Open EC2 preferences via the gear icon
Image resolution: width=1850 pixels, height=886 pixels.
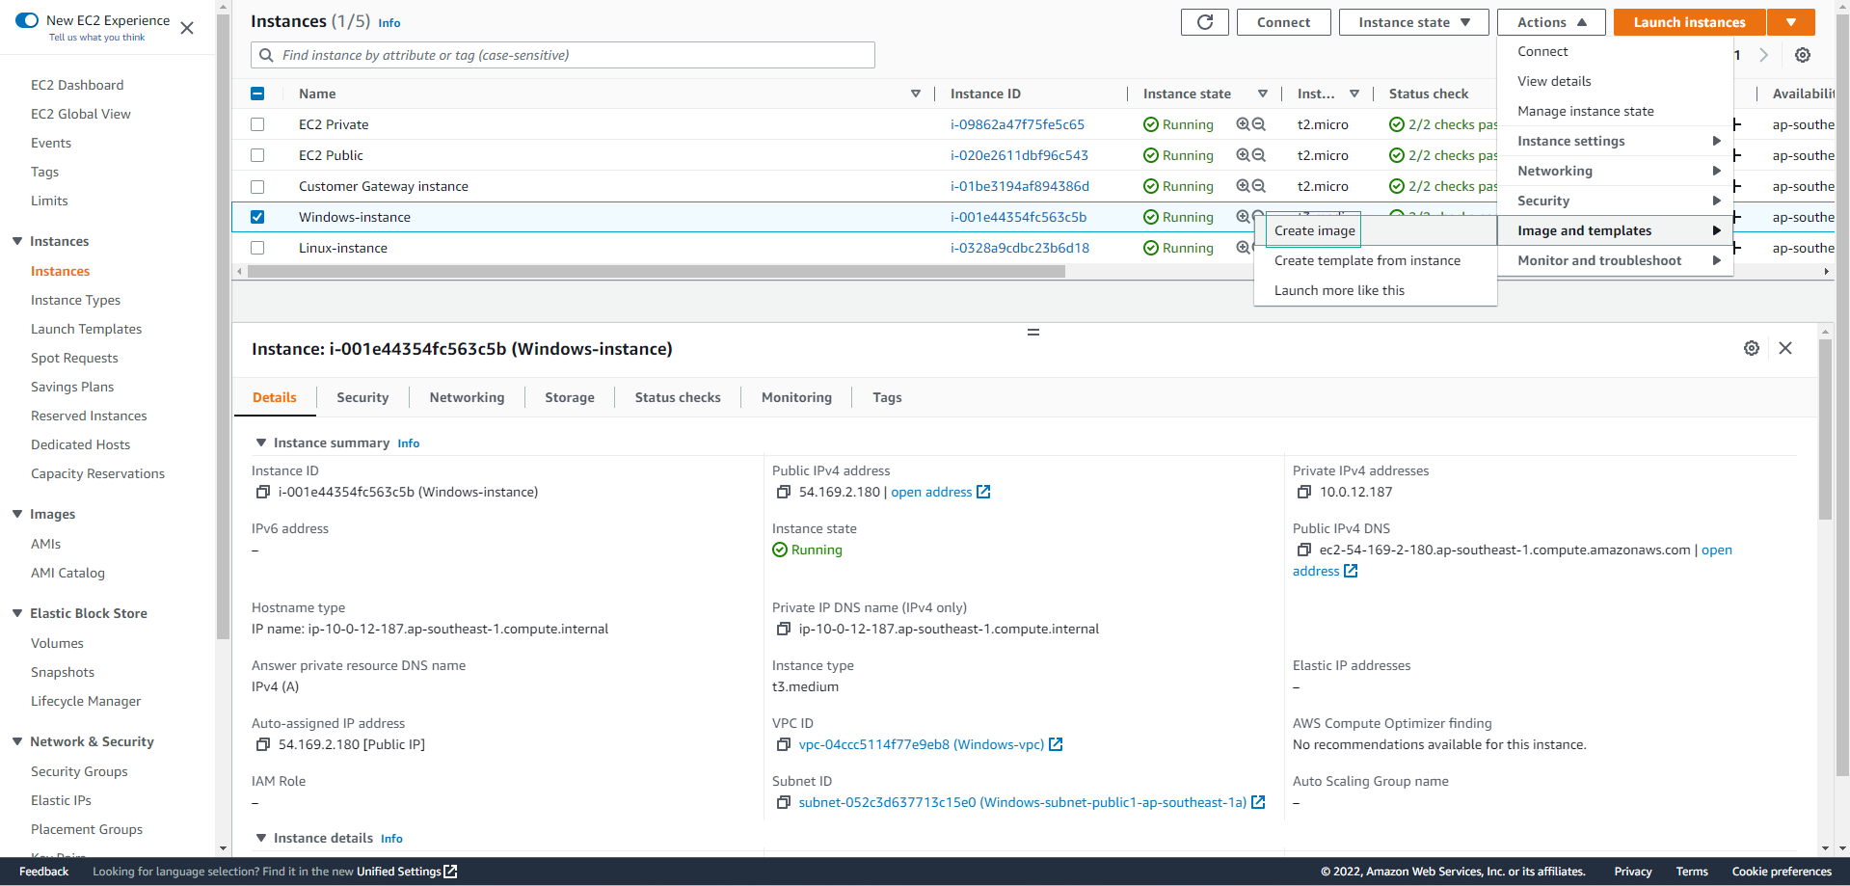[1801, 55]
